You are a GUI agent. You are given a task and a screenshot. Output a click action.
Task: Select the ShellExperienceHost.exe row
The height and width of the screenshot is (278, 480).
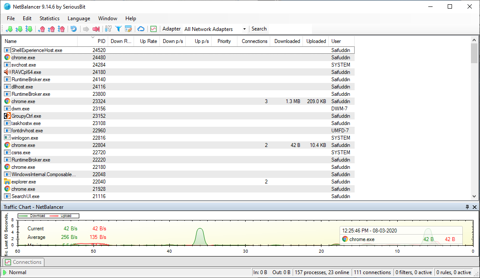178,50
